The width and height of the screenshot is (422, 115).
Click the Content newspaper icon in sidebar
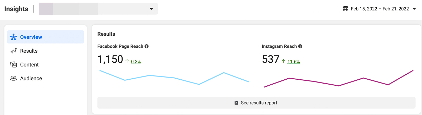tap(13, 64)
